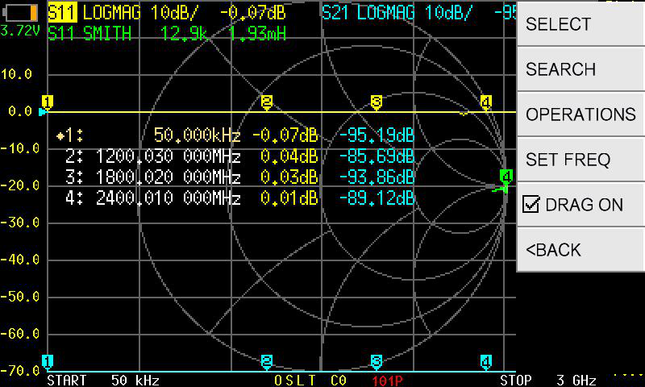Tap the SET FREQ button
This screenshot has width=645, height=387.
(x=580, y=159)
